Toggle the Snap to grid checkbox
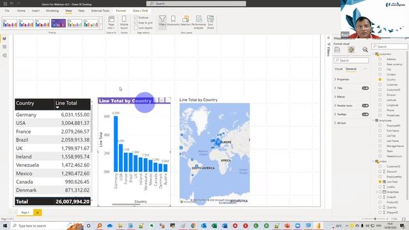The width and height of the screenshot is (409, 230). coord(136,23)
